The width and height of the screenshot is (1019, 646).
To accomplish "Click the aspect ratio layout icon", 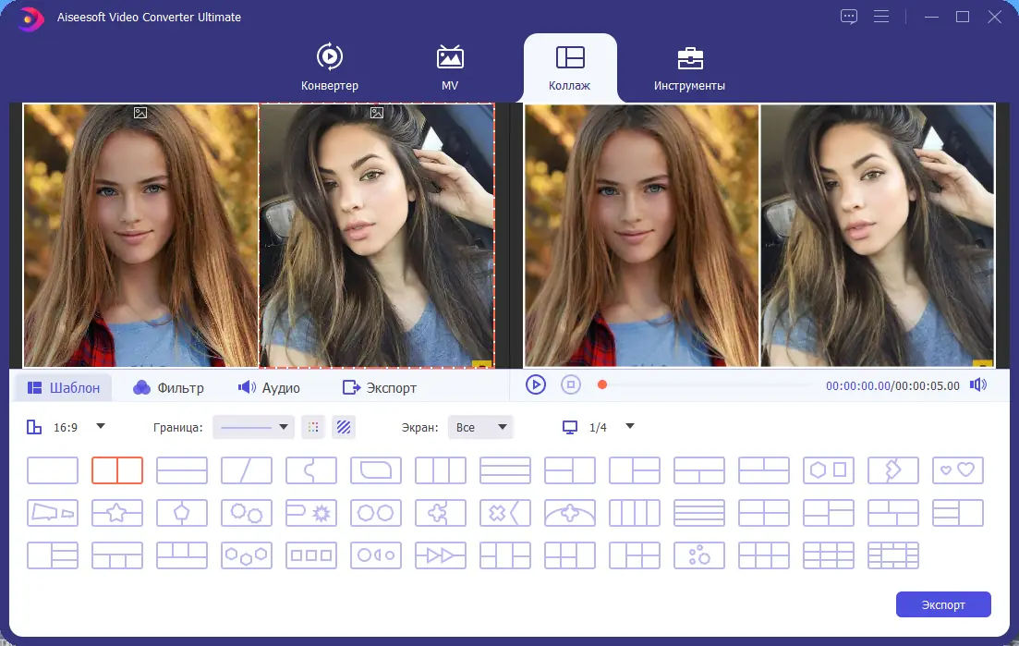I will coord(34,427).
